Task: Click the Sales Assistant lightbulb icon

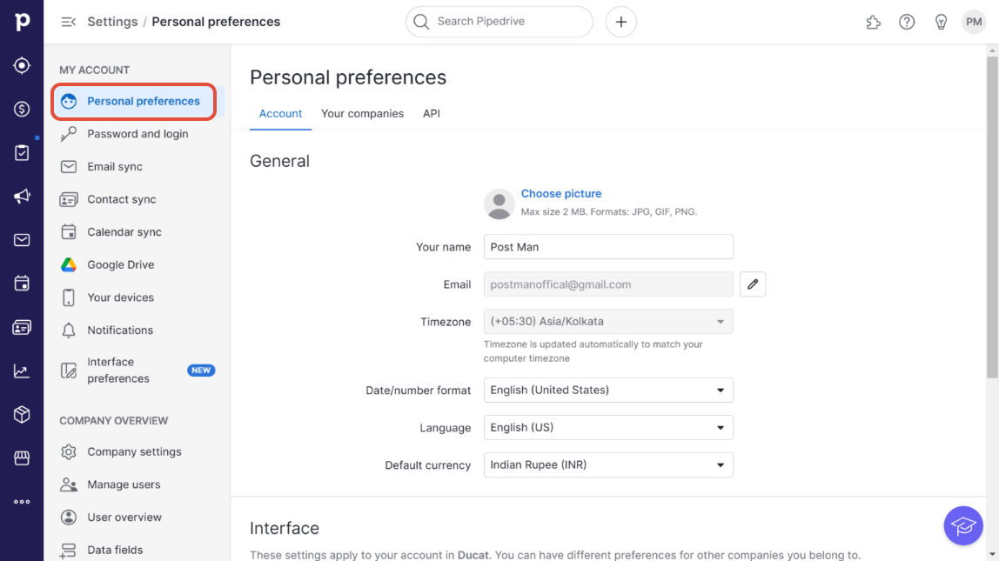Action: (x=941, y=22)
